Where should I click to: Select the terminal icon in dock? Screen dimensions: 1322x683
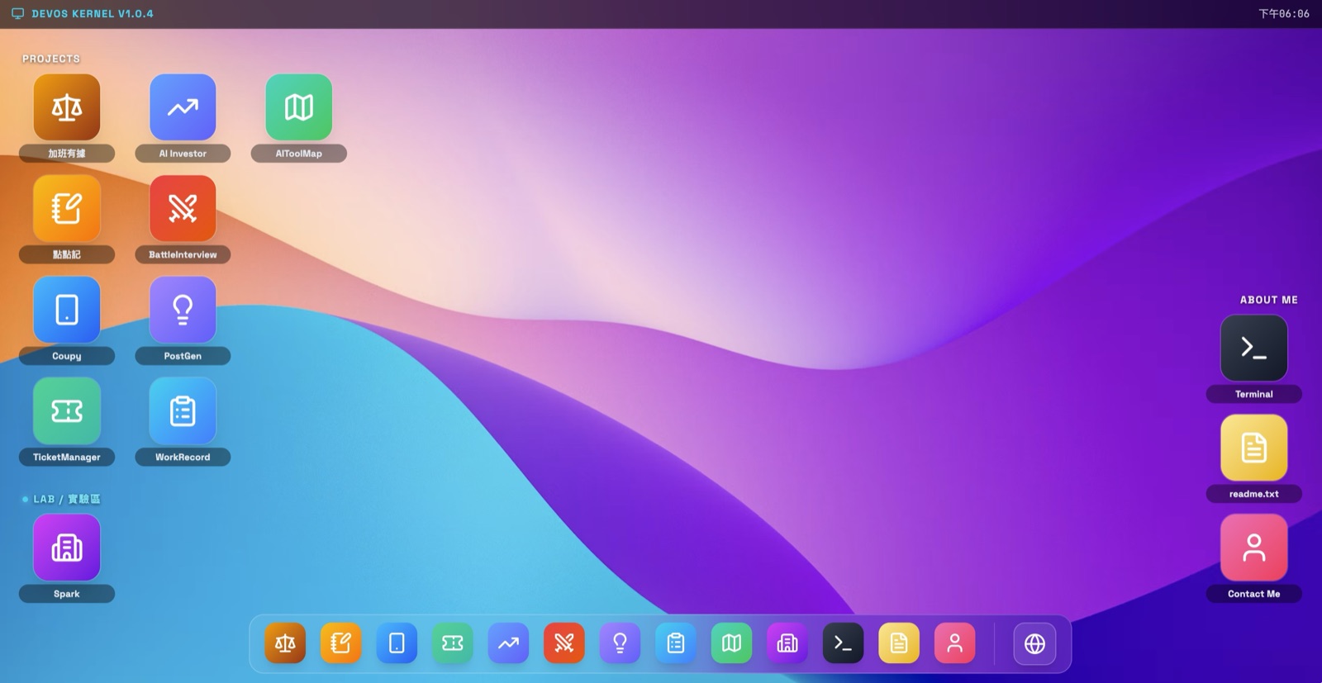point(843,643)
